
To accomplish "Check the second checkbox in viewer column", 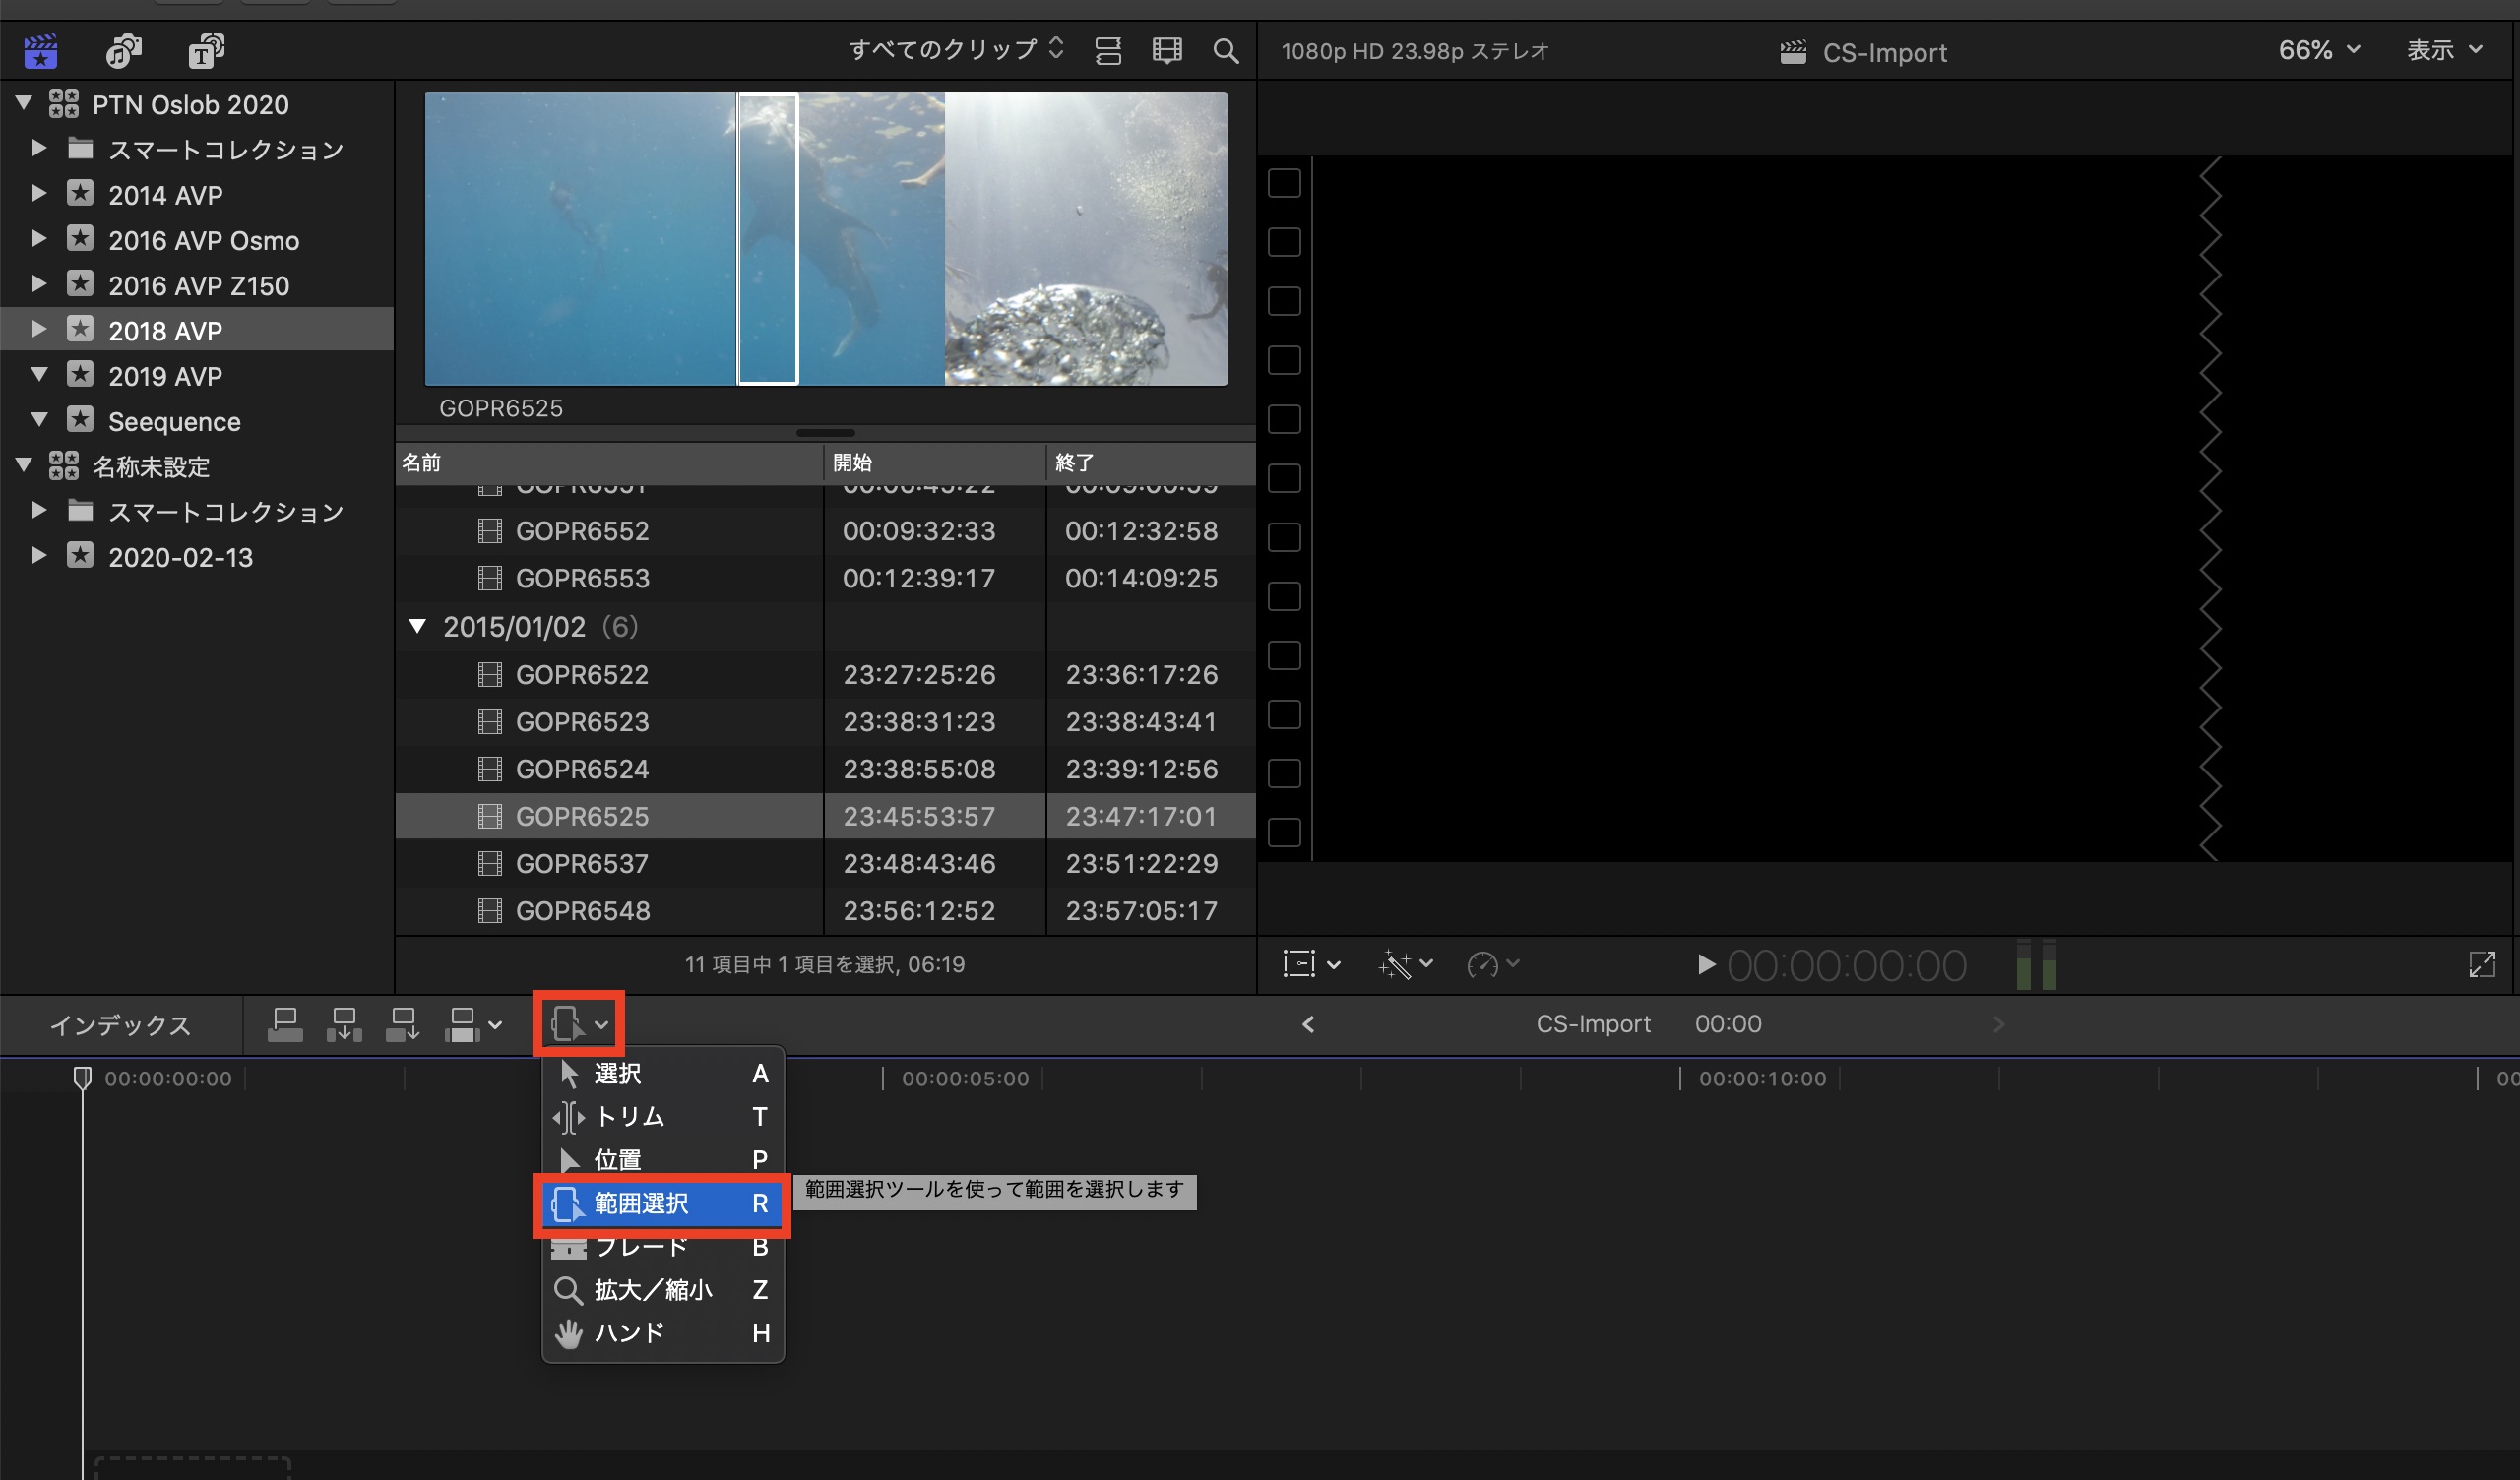I will pos(1284,242).
